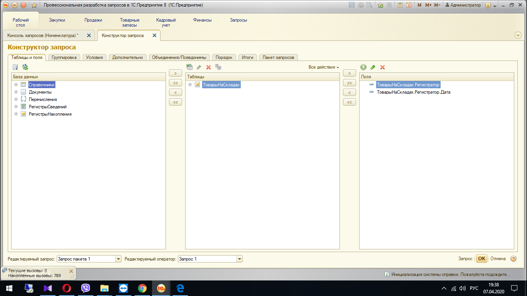Close the Консоль запросов tab
Viewport: 527px width, 296px height.
pos(89,35)
